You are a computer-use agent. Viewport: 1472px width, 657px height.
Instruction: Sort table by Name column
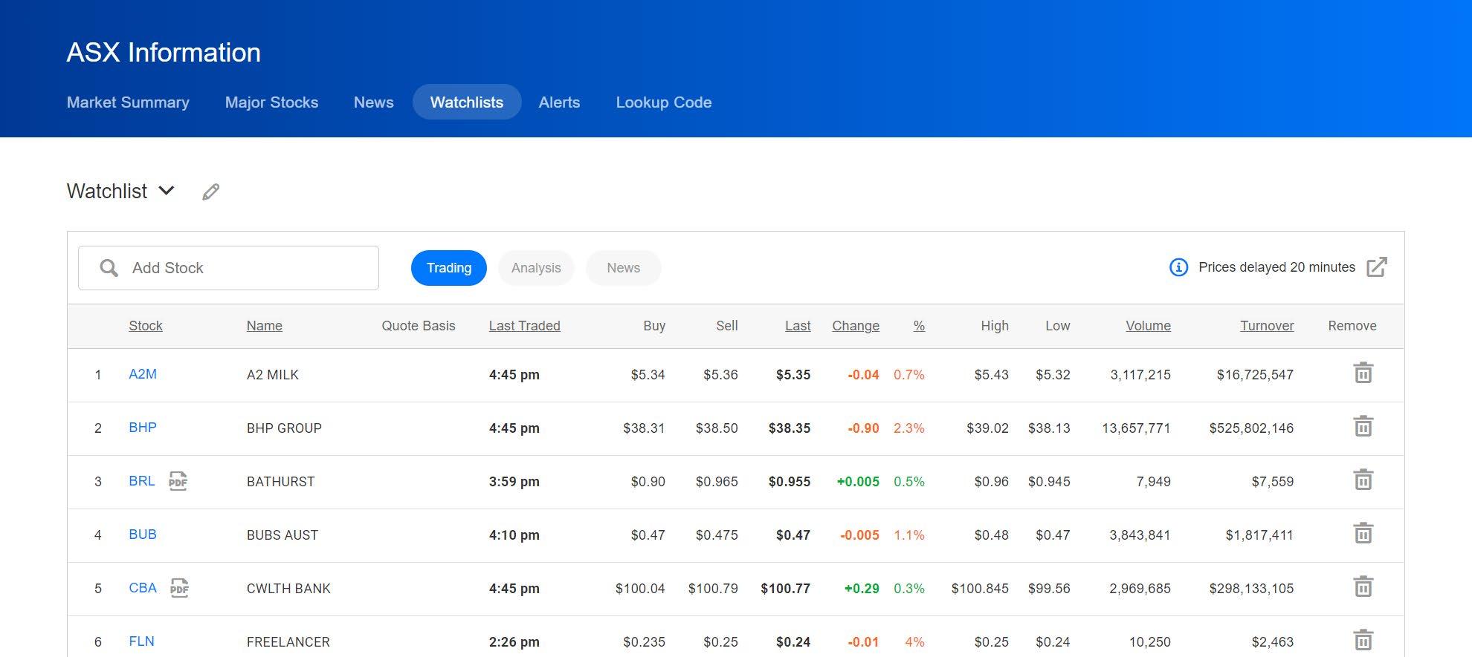pyautogui.click(x=265, y=326)
